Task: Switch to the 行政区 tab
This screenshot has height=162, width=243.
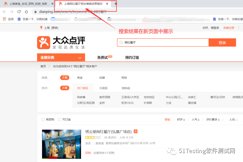Action: 104,88
